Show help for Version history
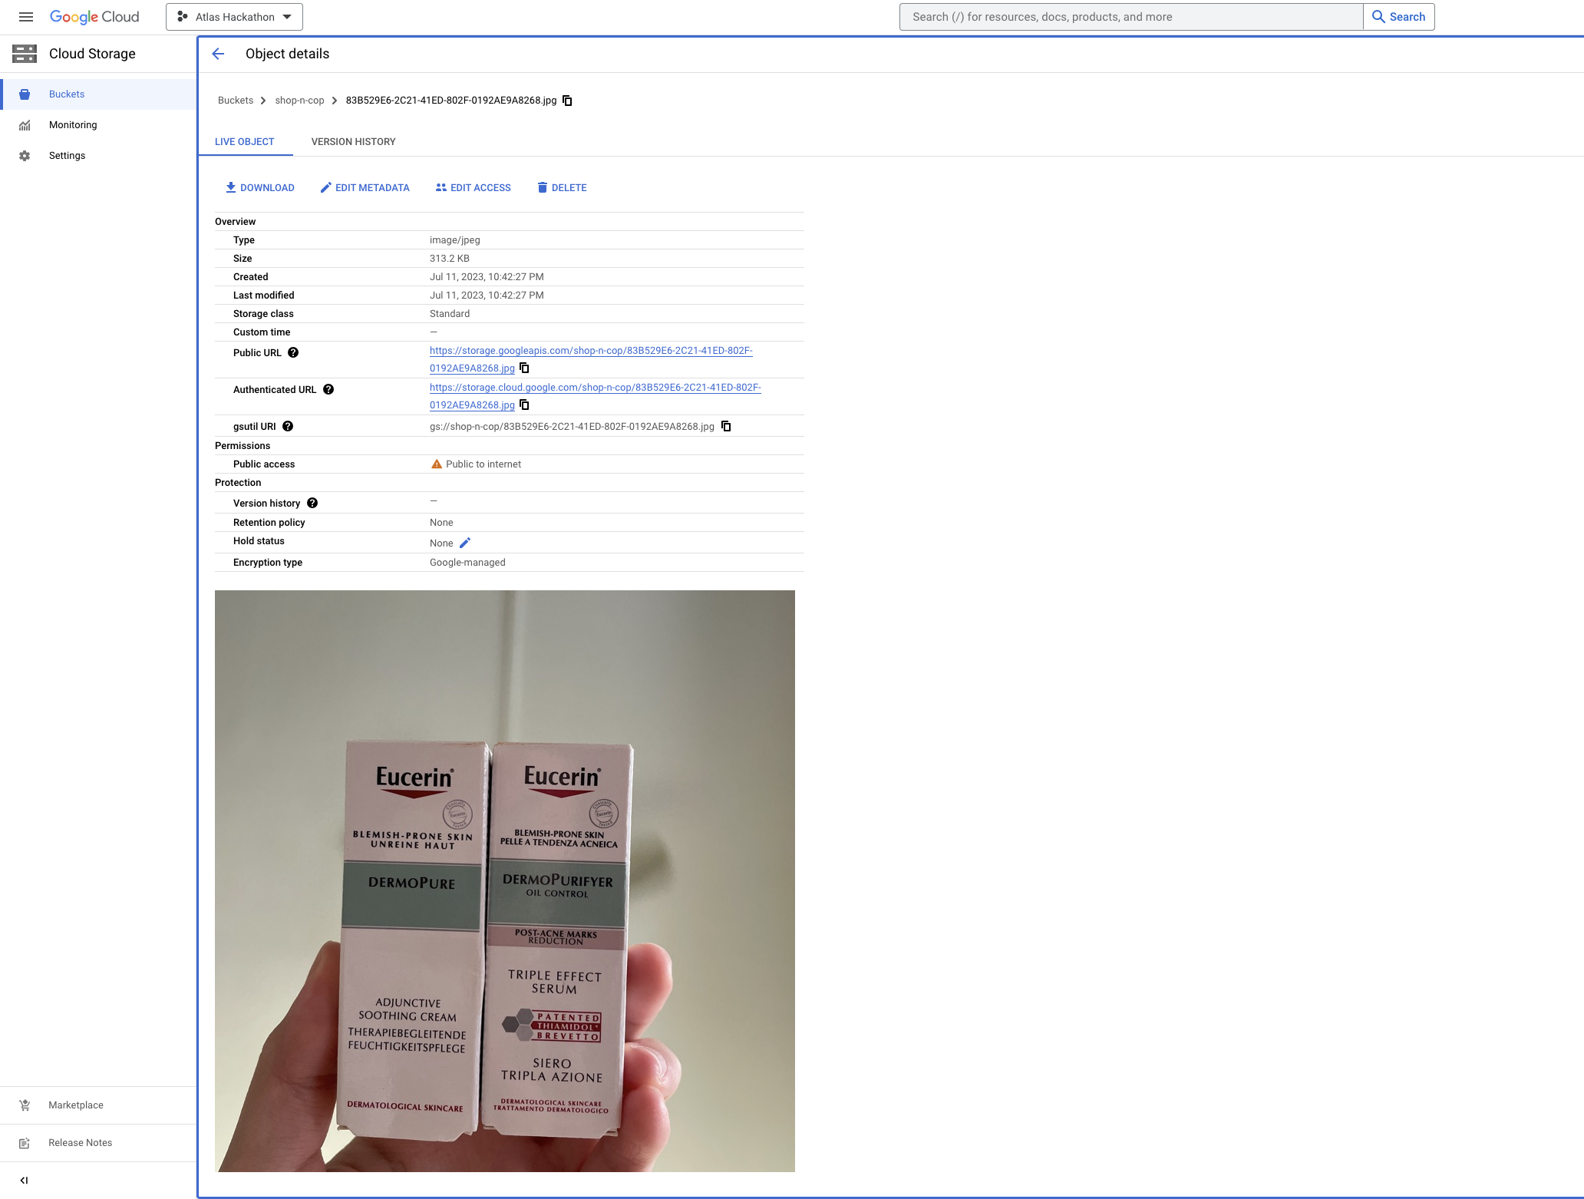The width and height of the screenshot is (1584, 1199). click(x=312, y=504)
